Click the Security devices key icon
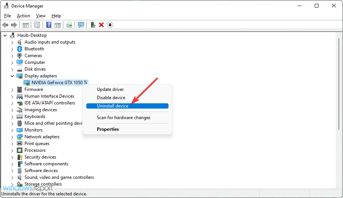 (20, 157)
